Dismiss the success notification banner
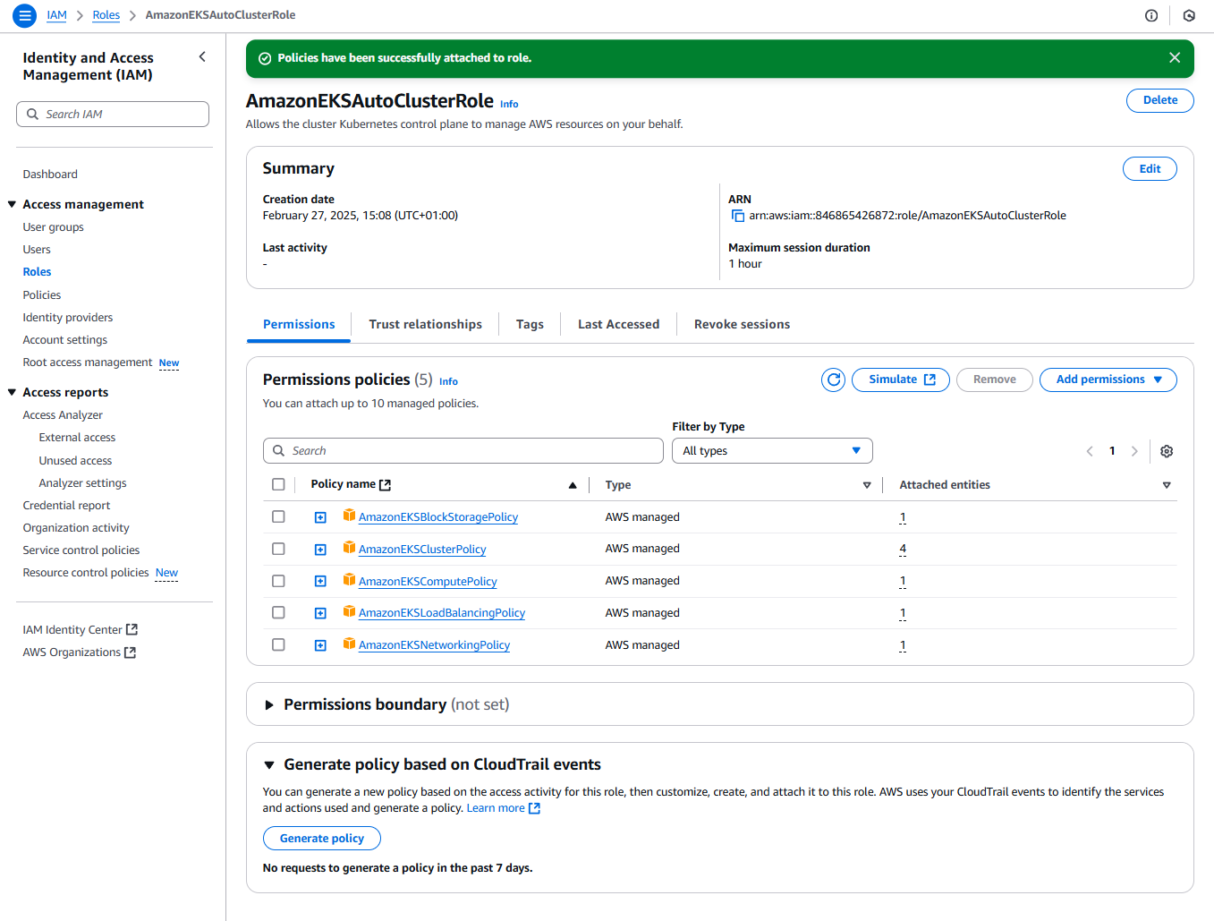 [x=1175, y=58]
